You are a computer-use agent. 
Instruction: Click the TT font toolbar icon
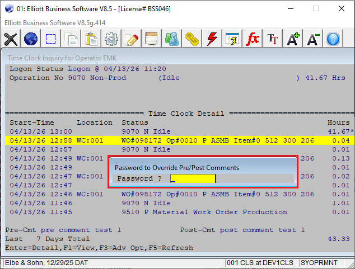273,39
